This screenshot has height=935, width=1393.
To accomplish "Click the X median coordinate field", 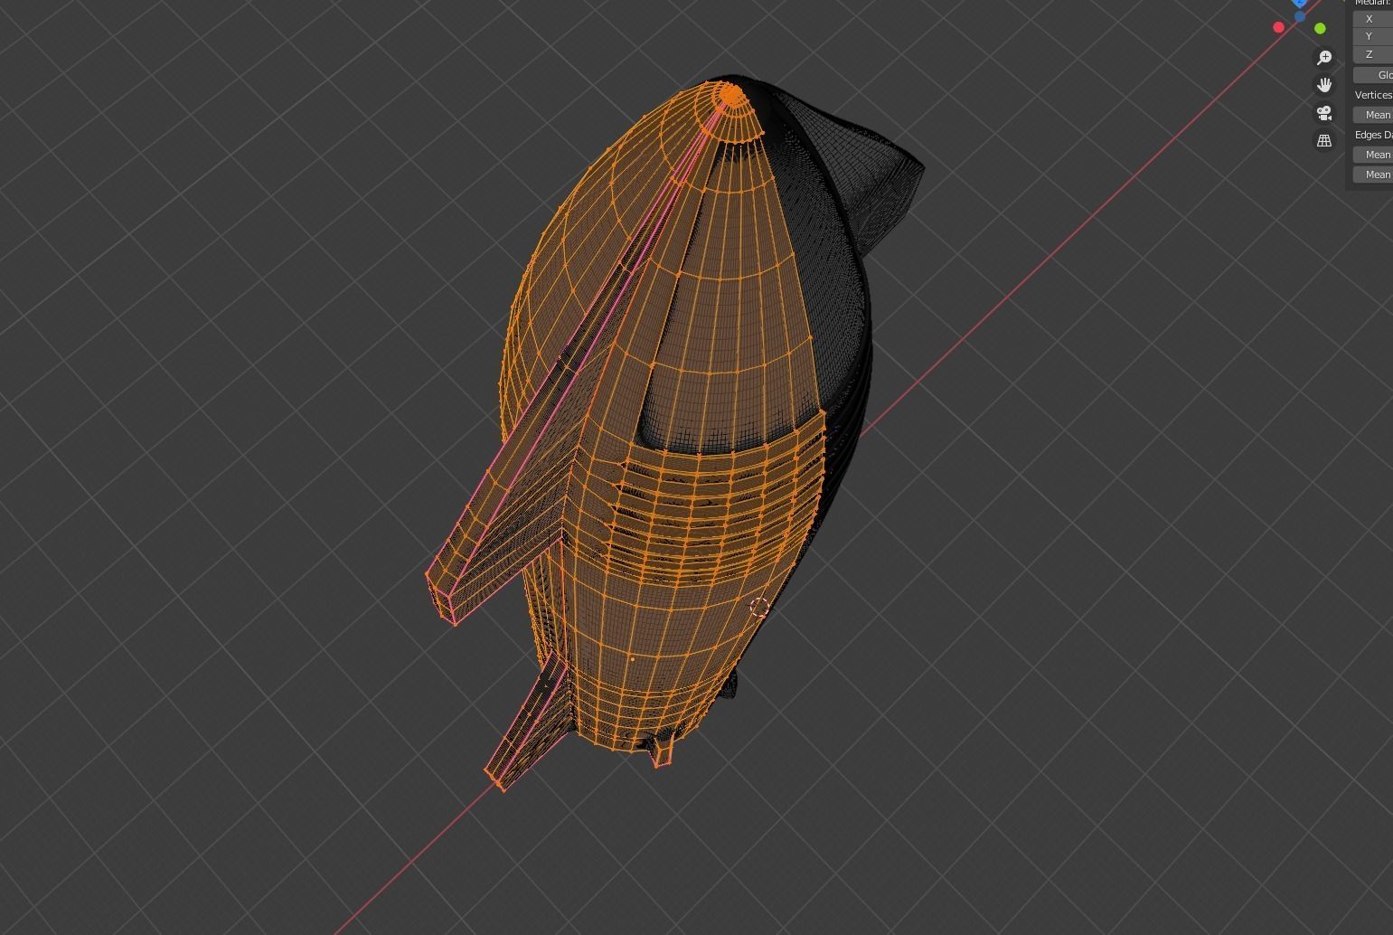I will (x=1373, y=19).
